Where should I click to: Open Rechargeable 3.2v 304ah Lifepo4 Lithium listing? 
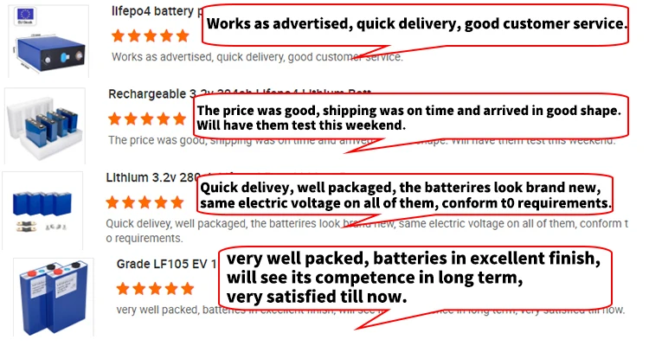(147, 93)
